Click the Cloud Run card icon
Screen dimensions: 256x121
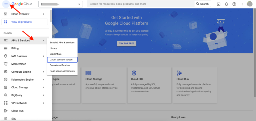click(179, 73)
